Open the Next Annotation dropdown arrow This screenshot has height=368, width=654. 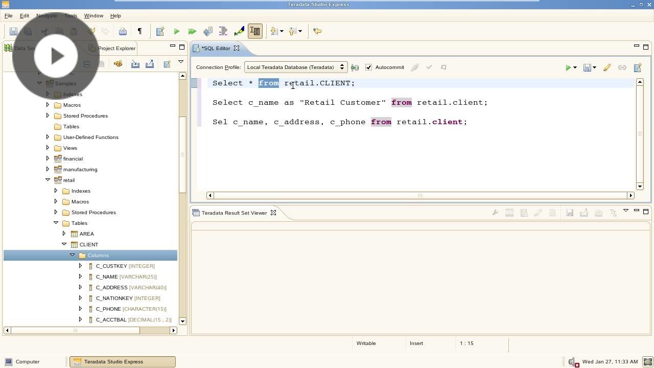282,31
